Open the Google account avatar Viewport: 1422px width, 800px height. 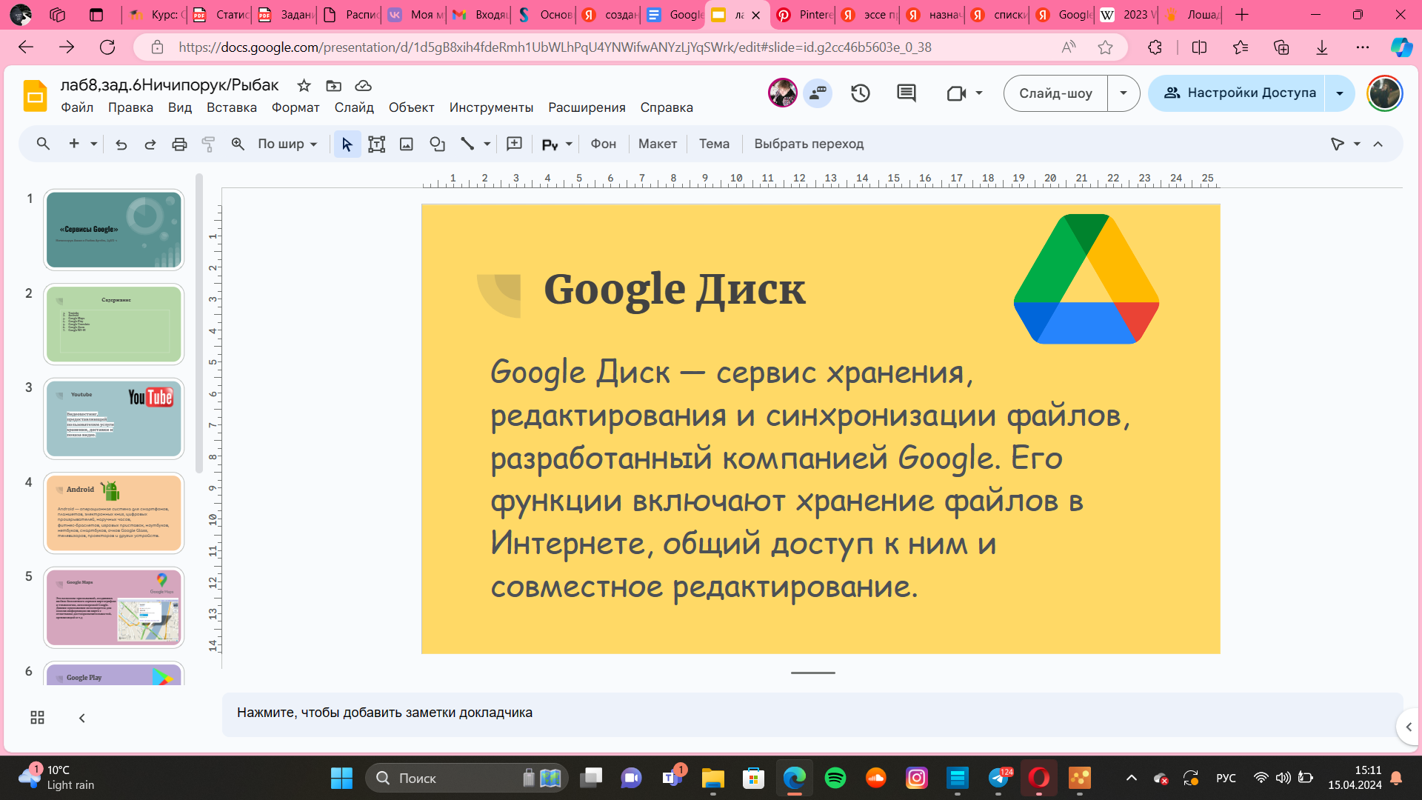[x=1384, y=93]
